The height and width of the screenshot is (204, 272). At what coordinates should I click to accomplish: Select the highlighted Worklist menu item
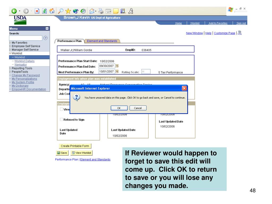pyautogui.click(x=20, y=57)
